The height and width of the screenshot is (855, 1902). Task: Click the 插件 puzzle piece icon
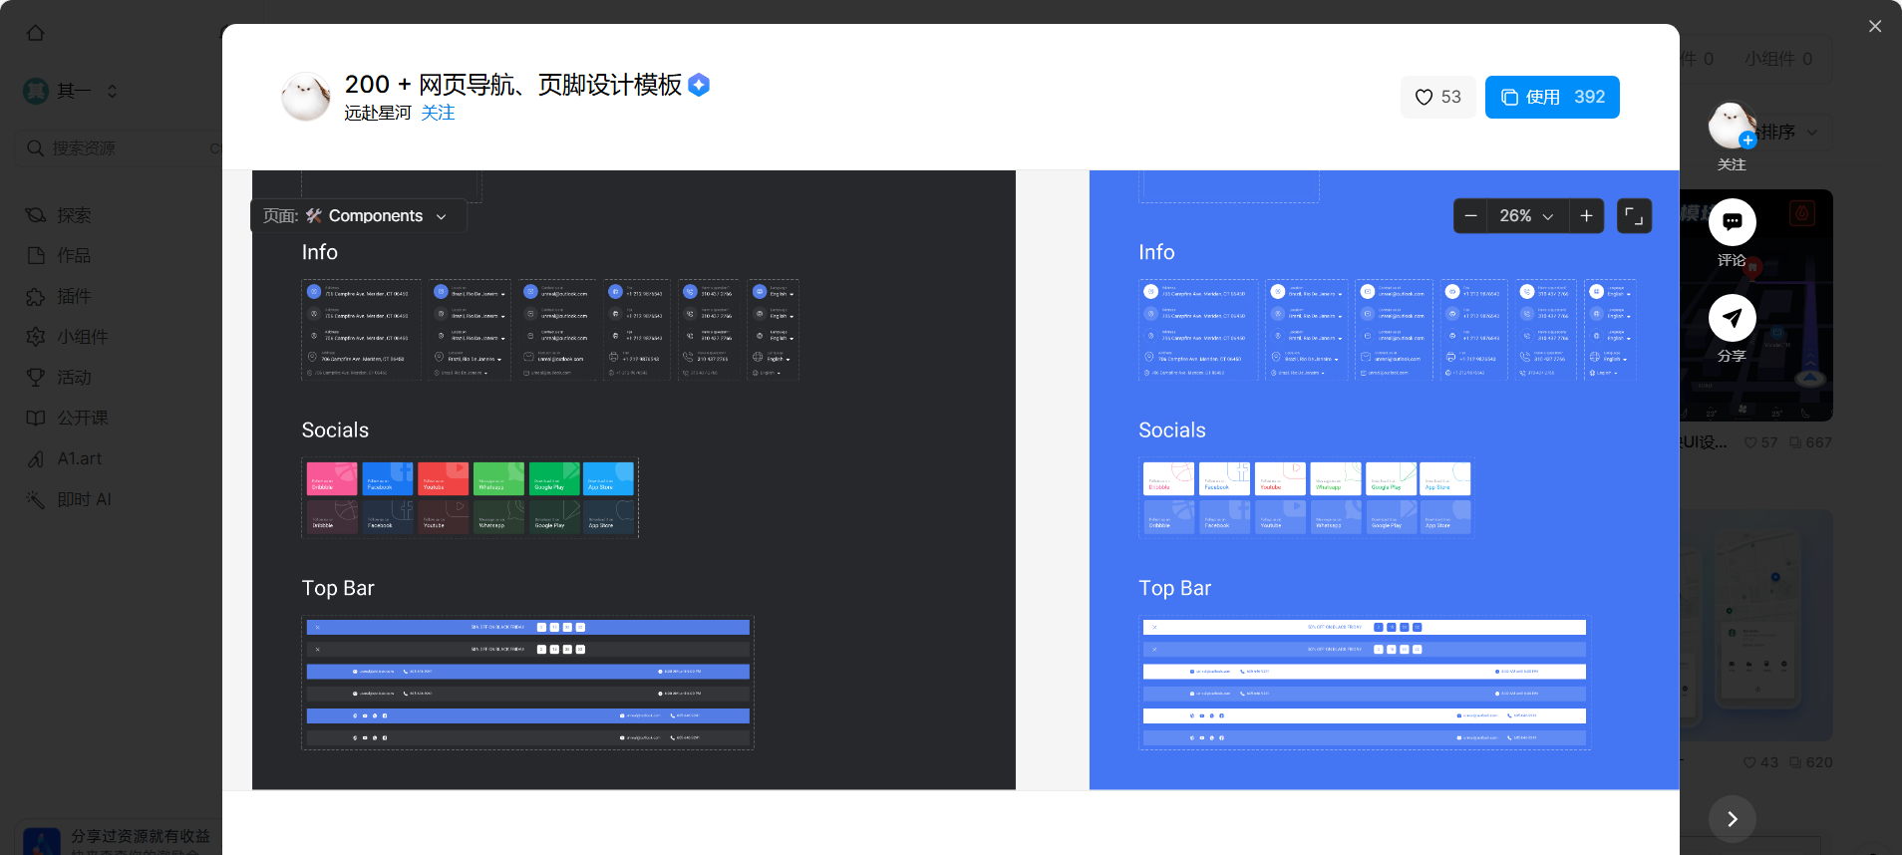click(36, 296)
